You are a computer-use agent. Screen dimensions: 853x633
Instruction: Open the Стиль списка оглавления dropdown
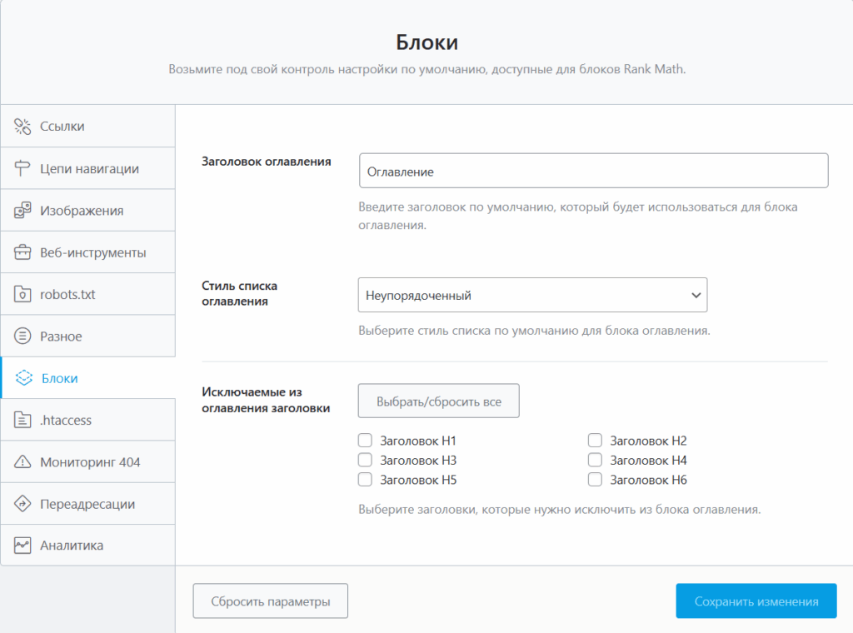(532, 295)
